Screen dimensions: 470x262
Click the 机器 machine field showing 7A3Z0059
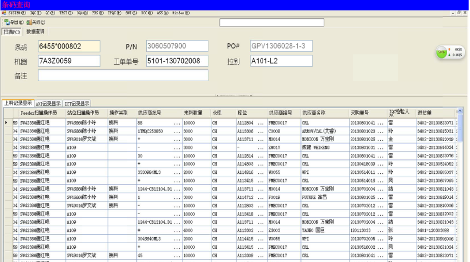tap(69, 61)
